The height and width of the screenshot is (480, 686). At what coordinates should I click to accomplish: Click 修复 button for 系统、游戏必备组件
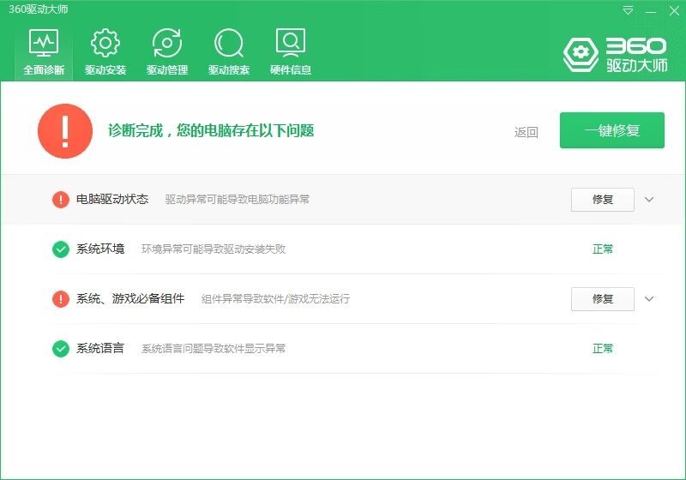tap(602, 299)
